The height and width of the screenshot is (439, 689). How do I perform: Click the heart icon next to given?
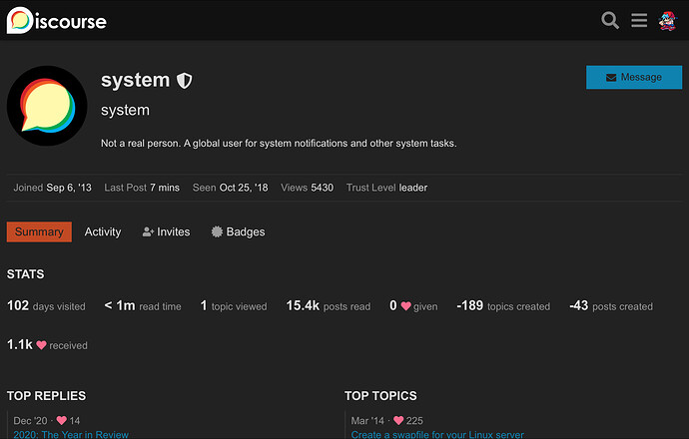coord(406,306)
